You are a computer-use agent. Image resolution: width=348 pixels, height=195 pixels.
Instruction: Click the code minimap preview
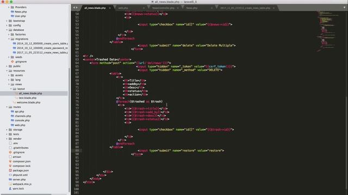(328, 31)
